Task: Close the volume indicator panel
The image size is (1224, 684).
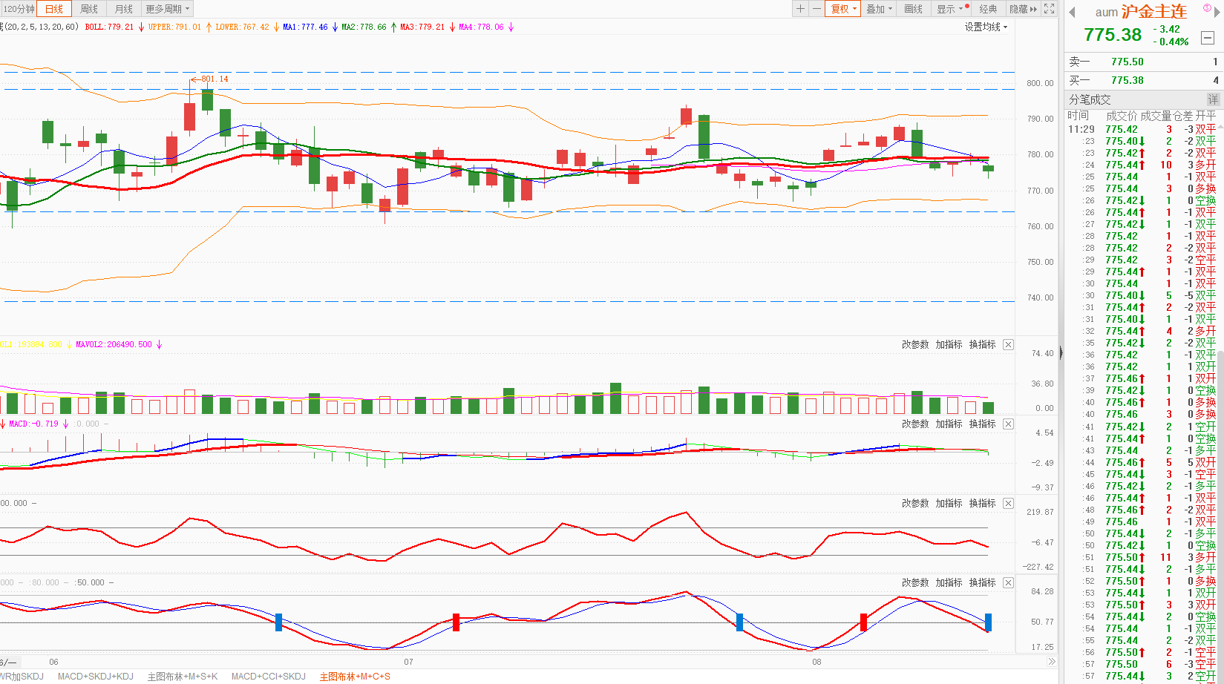Action: pos(1008,344)
